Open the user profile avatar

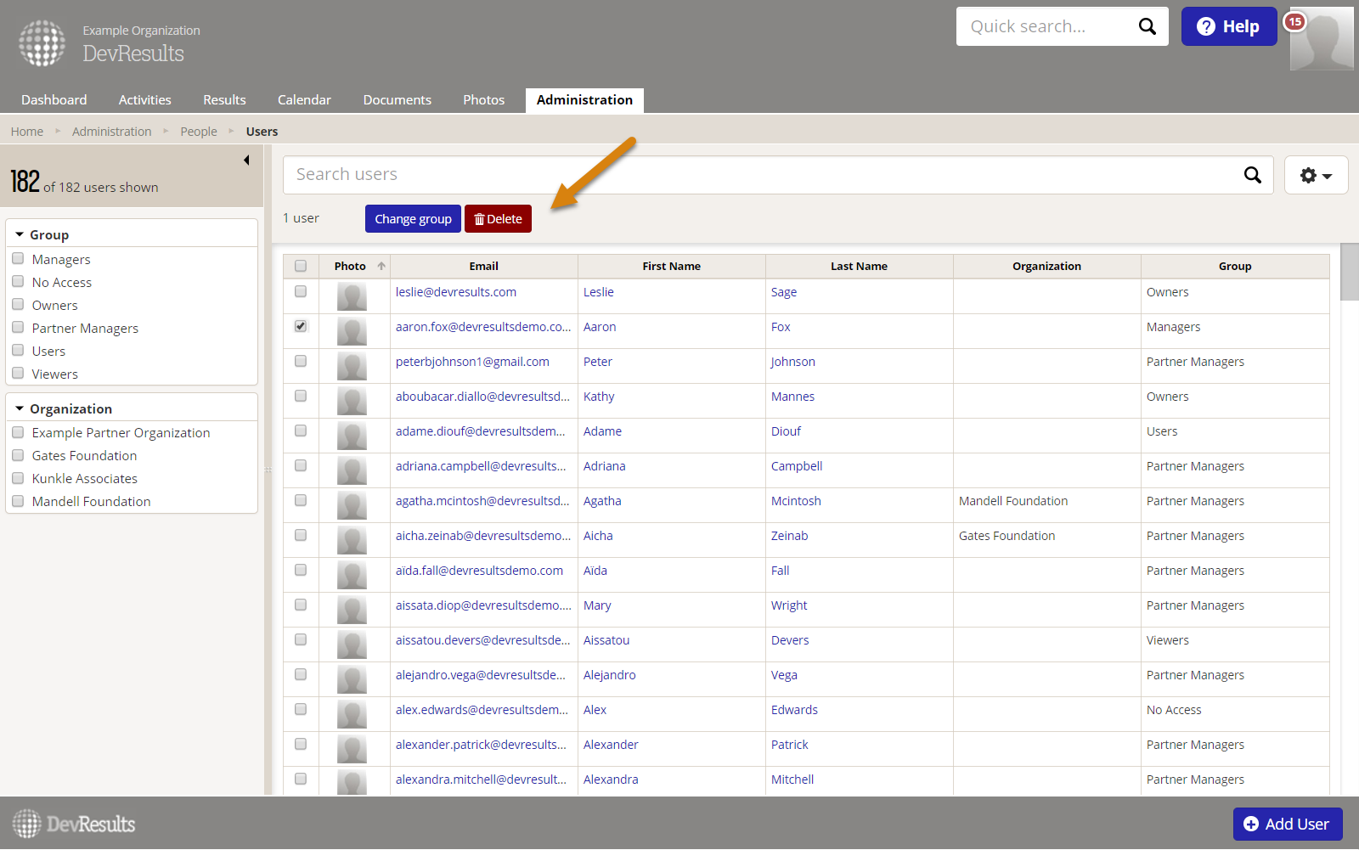tap(1322, 39)
